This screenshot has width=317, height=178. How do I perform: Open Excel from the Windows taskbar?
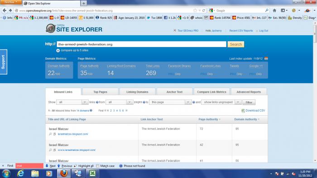[x=92, y=173]
